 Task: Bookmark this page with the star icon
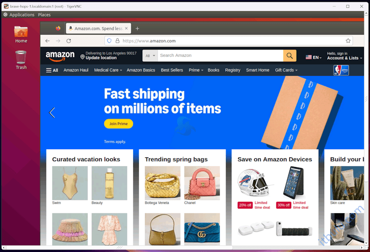click(348, 41)
